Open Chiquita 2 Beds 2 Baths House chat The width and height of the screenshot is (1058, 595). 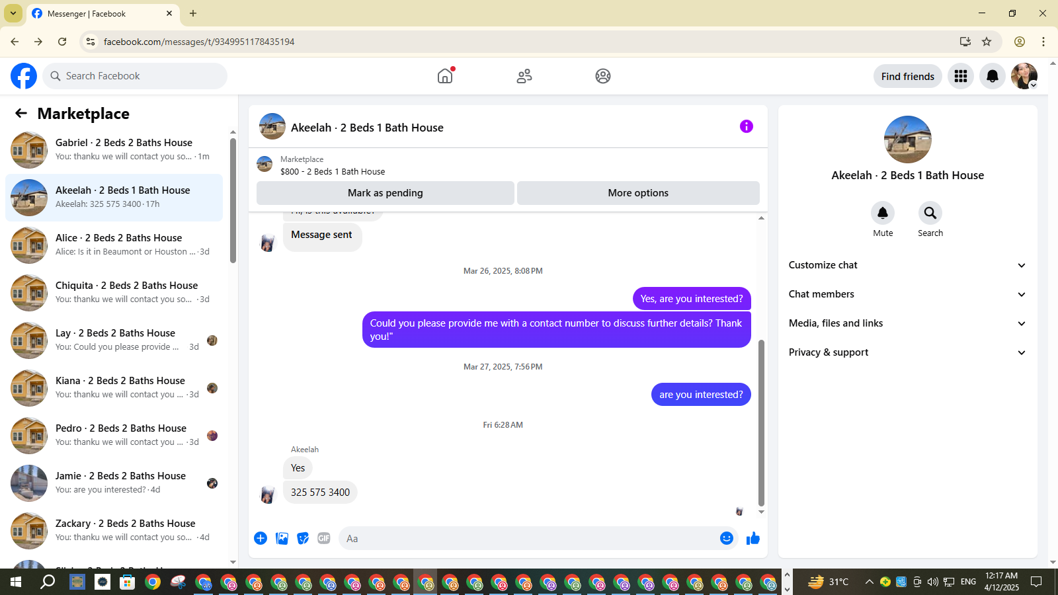click(114, 293)
